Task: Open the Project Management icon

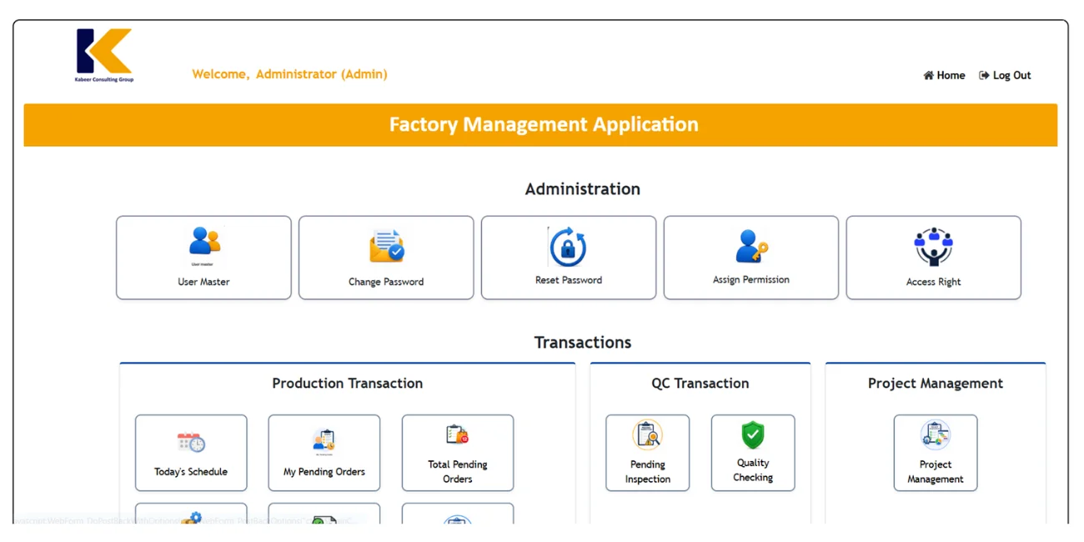Action: point(936,435)
